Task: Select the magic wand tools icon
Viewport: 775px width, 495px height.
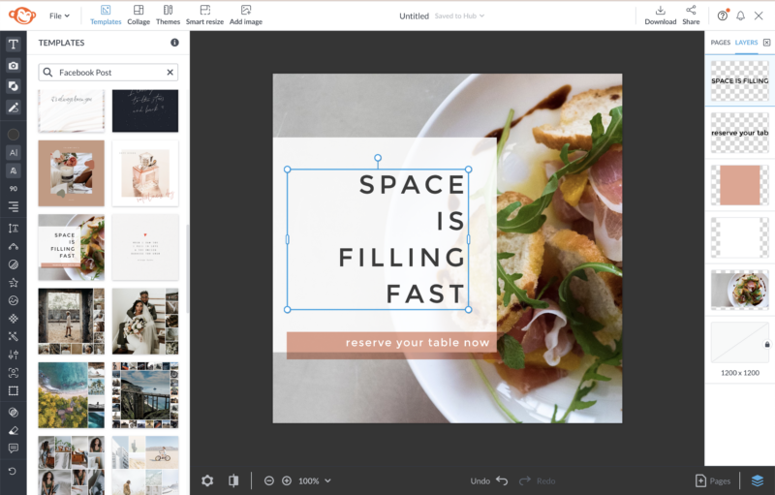Action: coord(14,336)
